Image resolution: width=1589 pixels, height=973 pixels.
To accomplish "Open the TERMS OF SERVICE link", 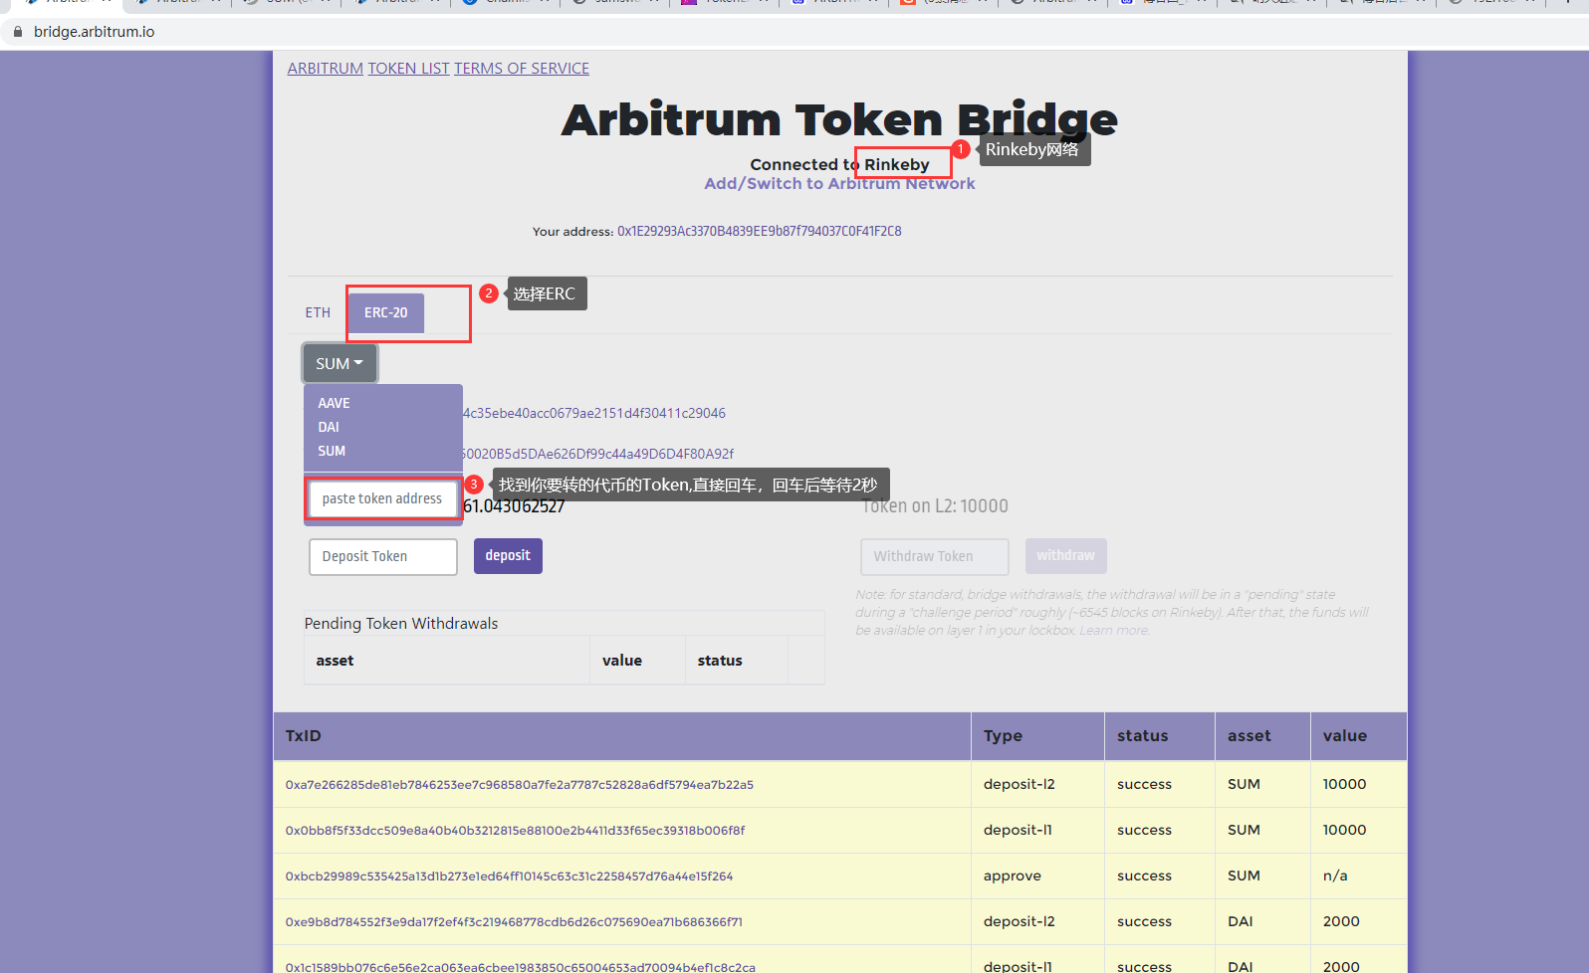I will tap(522, 69).
